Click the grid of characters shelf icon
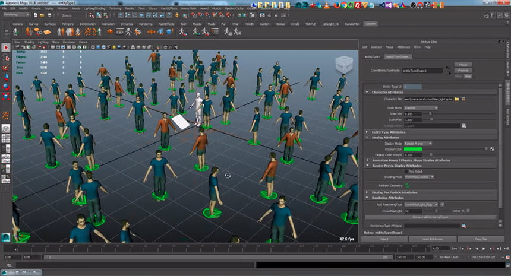This screenshot has height=276, width=511. (x=215, y=31)
